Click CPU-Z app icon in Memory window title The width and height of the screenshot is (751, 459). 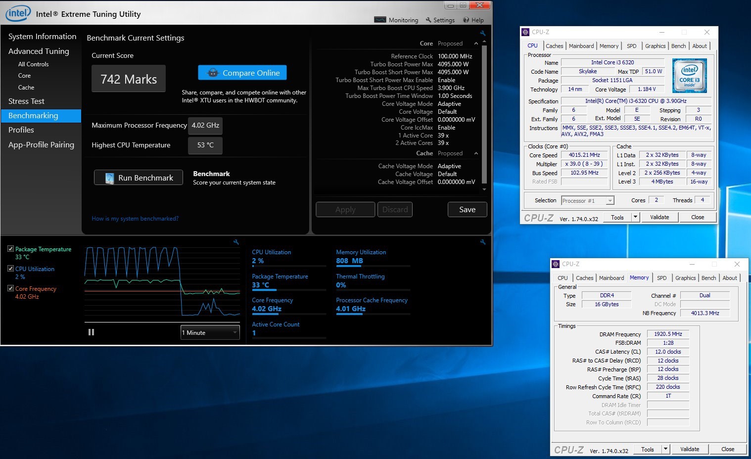pos(556,264)
